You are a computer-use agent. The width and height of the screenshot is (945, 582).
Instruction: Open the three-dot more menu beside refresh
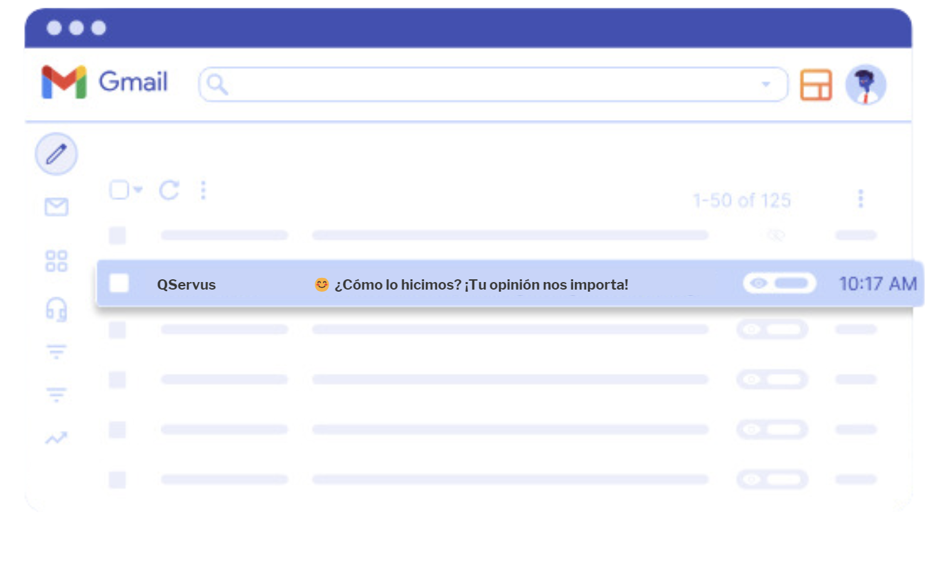[x=203, y=190]
